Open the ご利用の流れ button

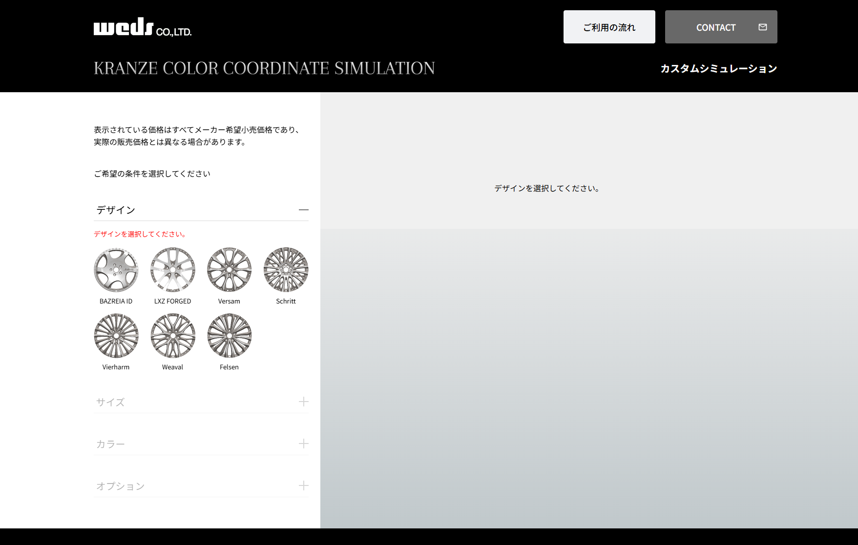[x=609, y=27]
